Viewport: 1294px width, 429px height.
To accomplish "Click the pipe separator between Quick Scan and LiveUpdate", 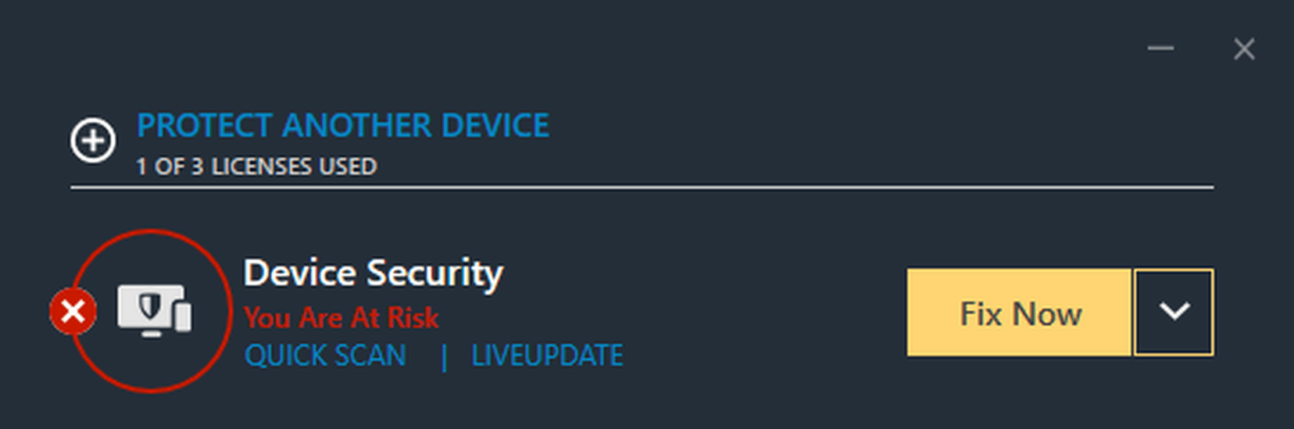I will coord(444,357).
